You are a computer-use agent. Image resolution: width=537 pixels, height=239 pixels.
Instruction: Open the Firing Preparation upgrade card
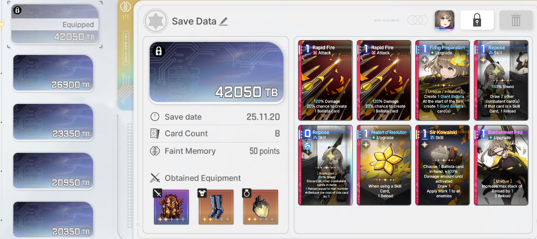[x=443, y=80]
